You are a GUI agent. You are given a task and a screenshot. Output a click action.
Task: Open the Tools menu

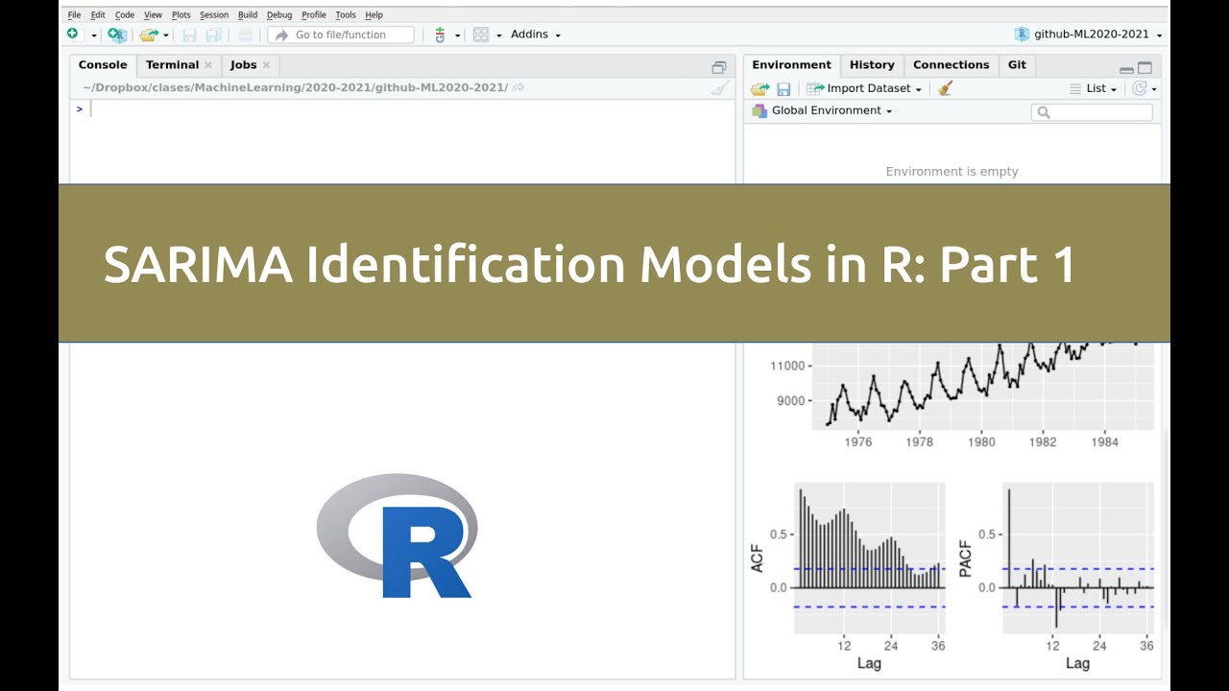click(x=346, y=14)
